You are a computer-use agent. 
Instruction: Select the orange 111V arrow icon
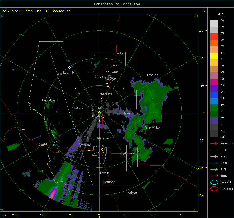coord(214,156)
